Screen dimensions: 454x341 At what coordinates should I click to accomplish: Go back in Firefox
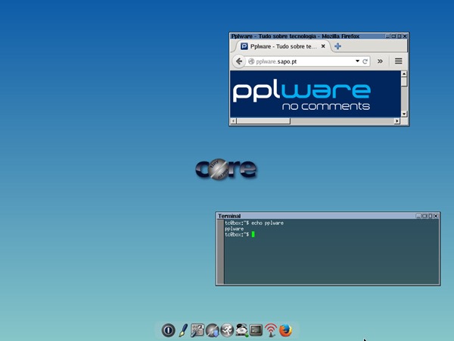coord(239,61)
